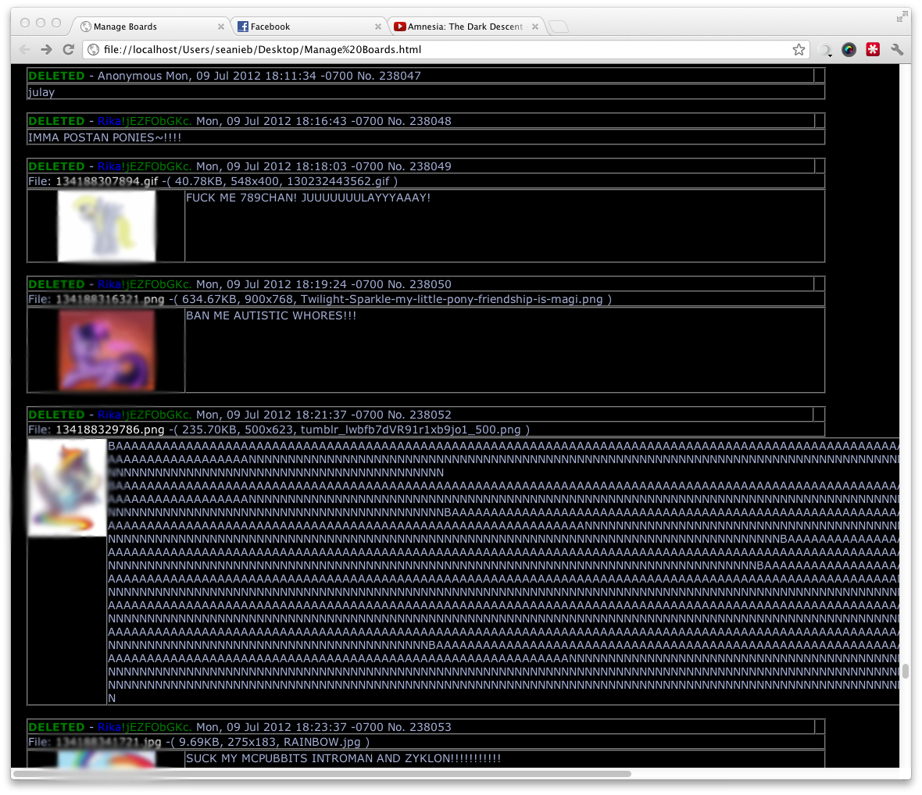
Task: Close the Facebook tab
Action: pyautogui.click(x=378, y=27)
